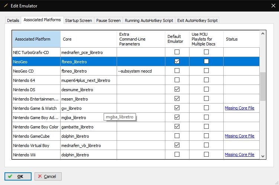The width and height of the screenshot is (279, 185).
Task: Uncheck Default Emulator for Nintendo DS
Action: tap(177, 89)
